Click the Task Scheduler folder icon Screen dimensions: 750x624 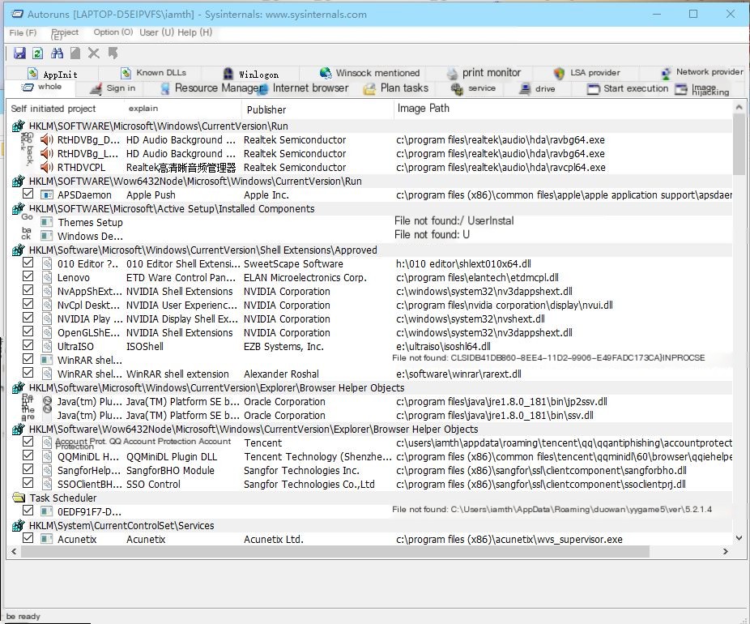(19, 498)
